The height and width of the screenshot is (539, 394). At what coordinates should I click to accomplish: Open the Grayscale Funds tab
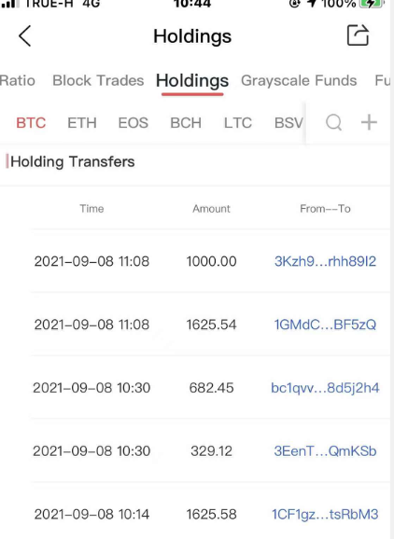[x=299, y=80]
